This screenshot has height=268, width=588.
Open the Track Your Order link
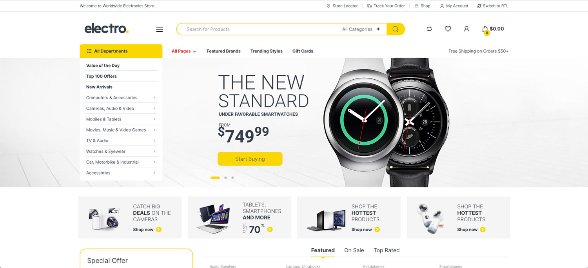[x=386, y=6]
